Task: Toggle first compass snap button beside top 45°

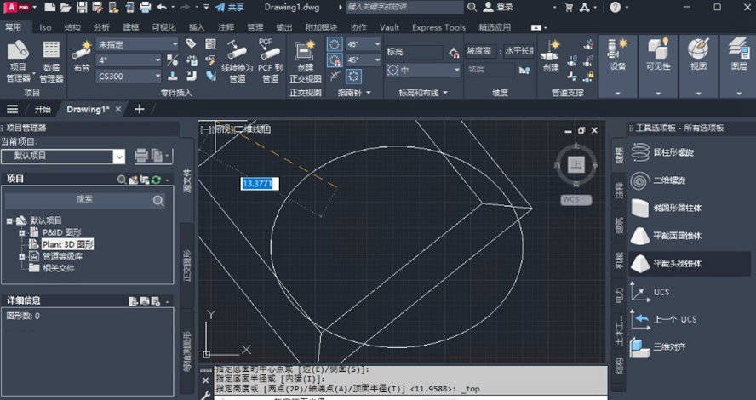Action: click(x=335, y=44)
